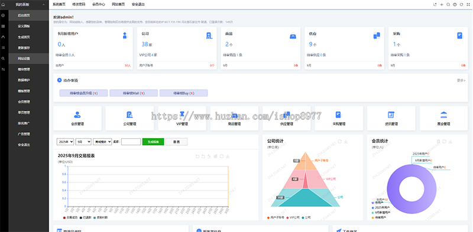Open the 2025年 year dropdown
The width and height of the screenshot is (473, 232).
pos(65,142)
